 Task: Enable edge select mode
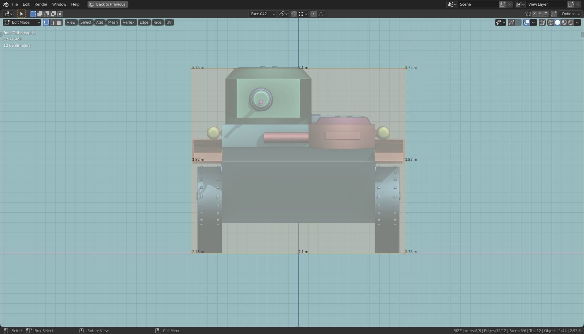click(53, 22)
